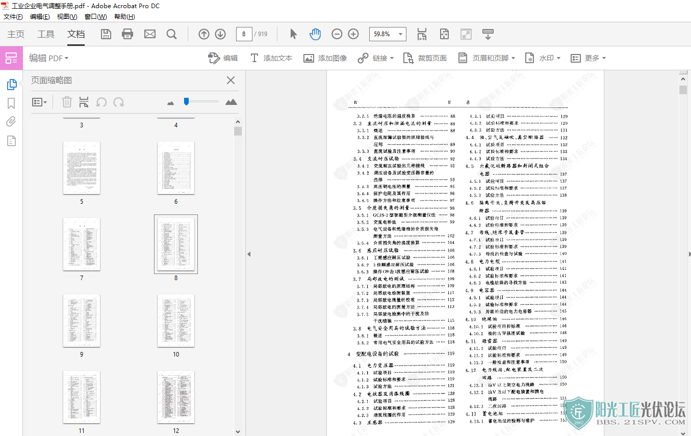Viewport: 691px width, 436px height.
Task: Switch to the 主页 tab
Action: point(16,34)
